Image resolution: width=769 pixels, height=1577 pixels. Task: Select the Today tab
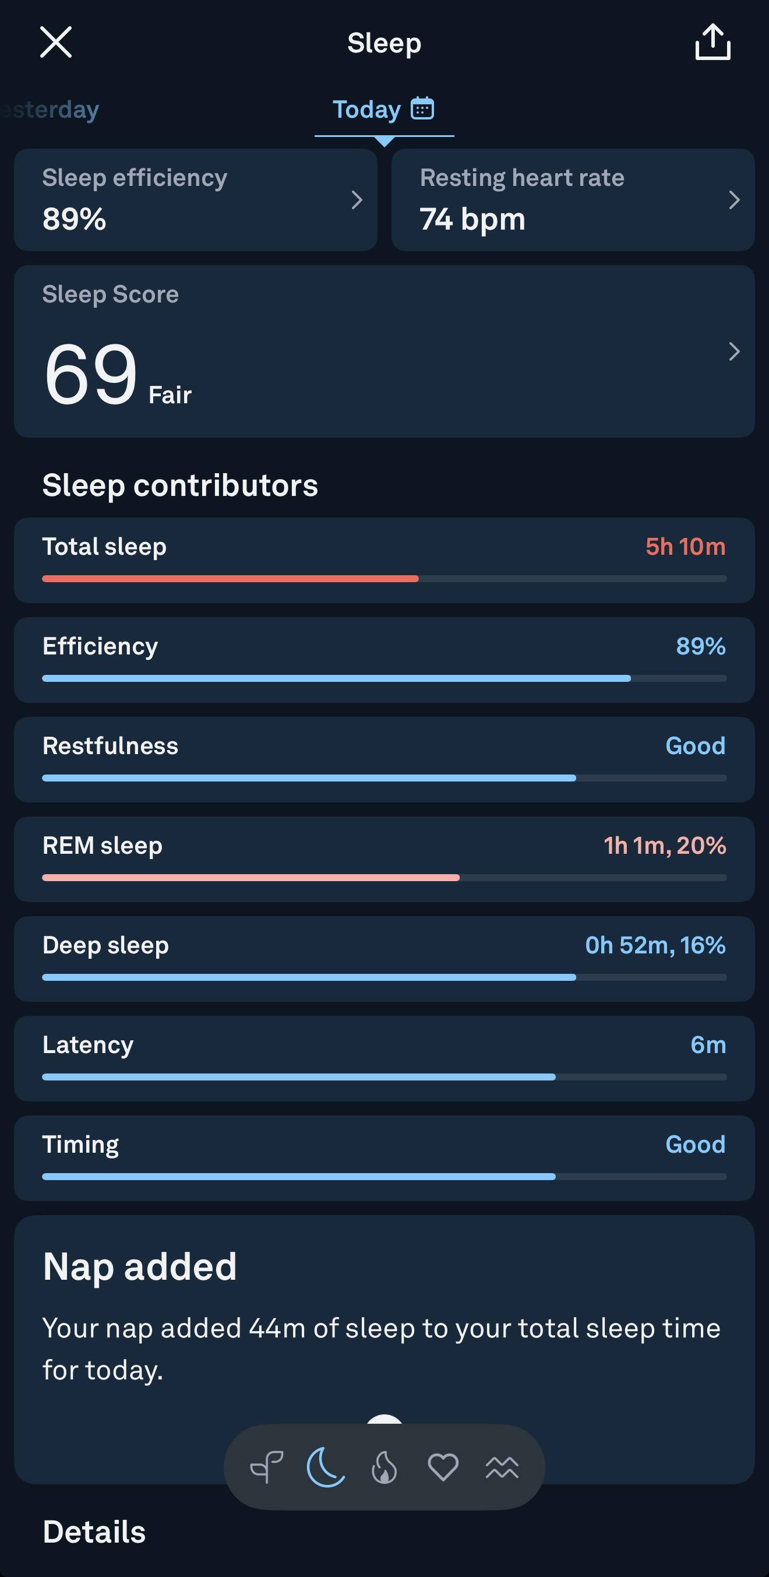(366, 110)
